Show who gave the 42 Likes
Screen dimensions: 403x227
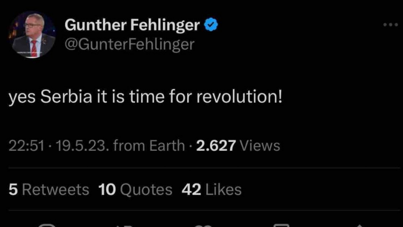coord(211,189)
